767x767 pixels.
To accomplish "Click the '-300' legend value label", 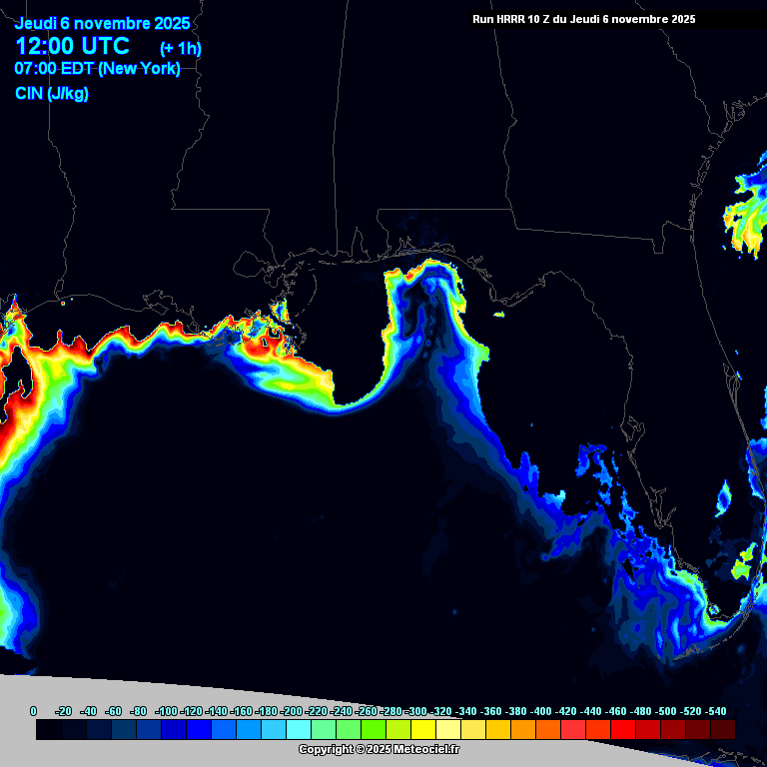I will [415, 711].
